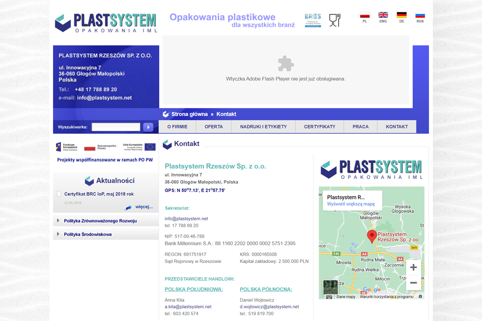Open Certyfikat BRC IoP news item
The width and height of the screenshot is (482, 321).
pos(99,194)
